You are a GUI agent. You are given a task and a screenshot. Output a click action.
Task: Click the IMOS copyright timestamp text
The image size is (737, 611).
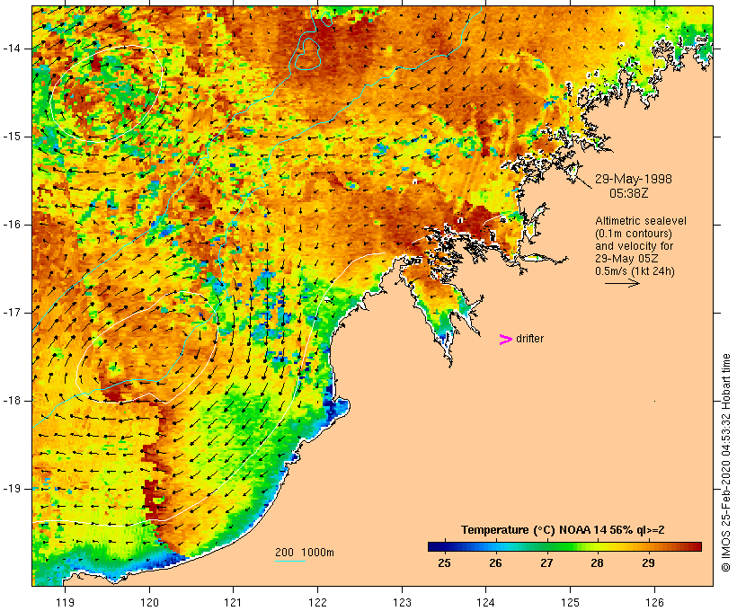(725, 463)
